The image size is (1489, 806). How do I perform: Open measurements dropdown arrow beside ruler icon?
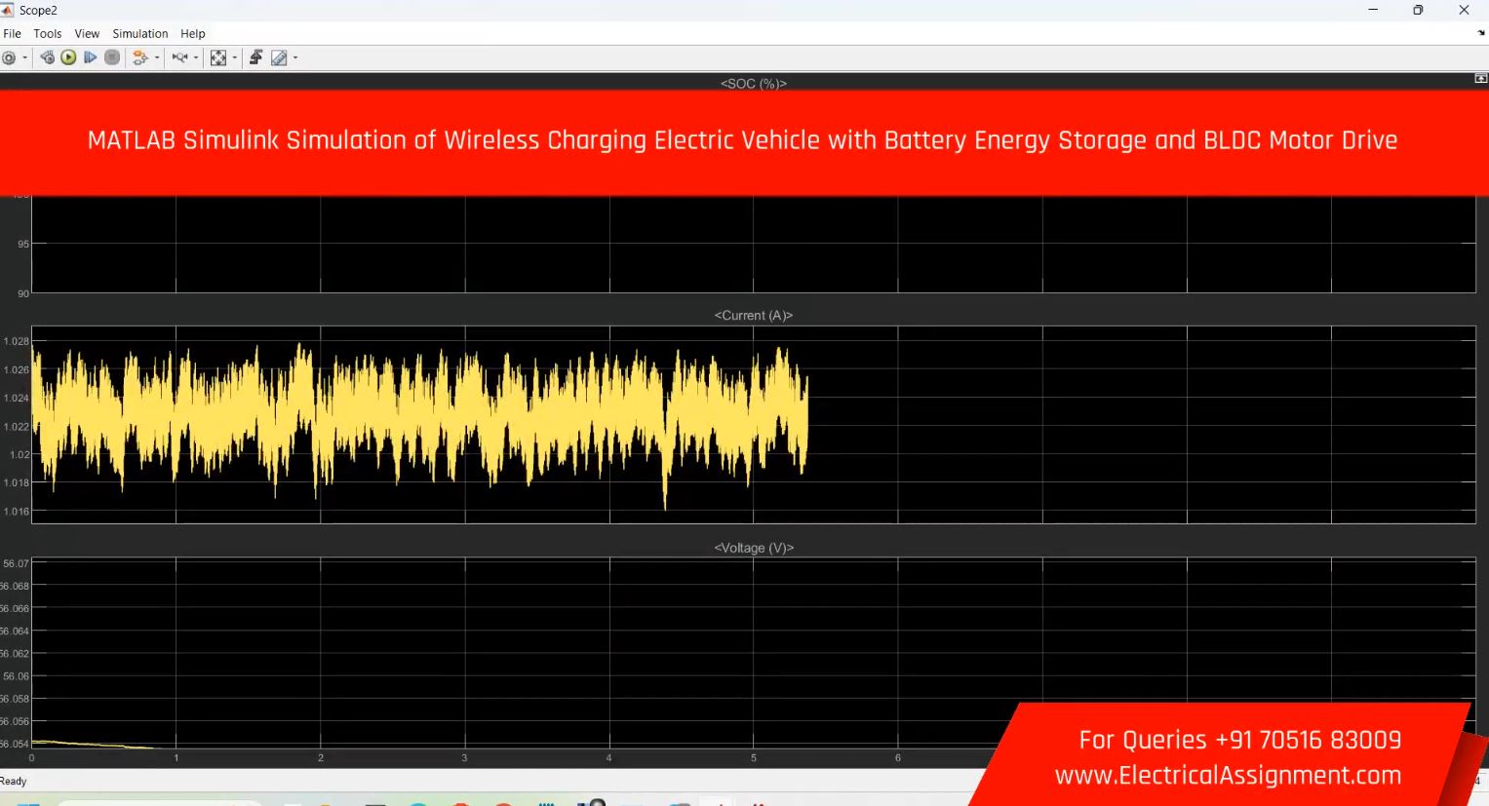295,58
